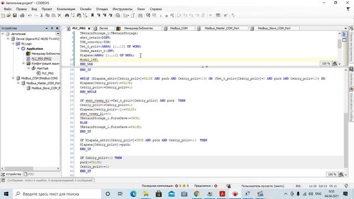The image size is (354, 199).
Task: Click the Build toolbar icon
Action: [140, 15]
